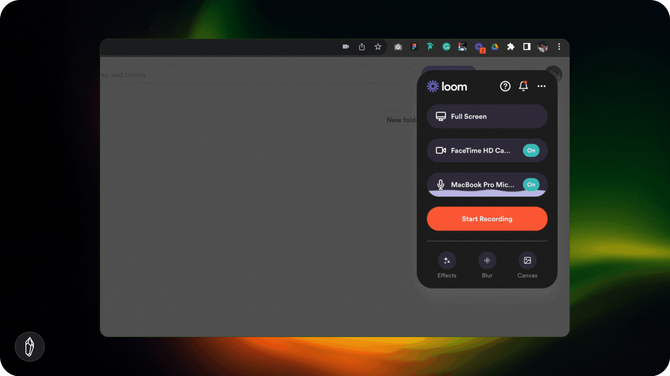Click the Loom extension icon in toolbar
This screenshot has width=670, height=376.
coord(479,47)
